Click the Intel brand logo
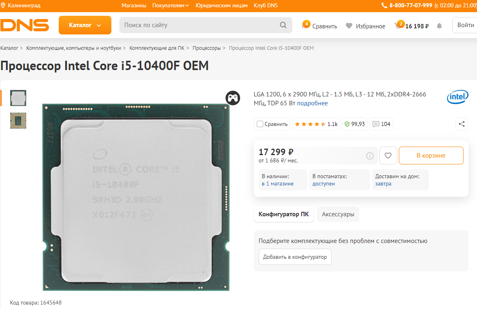 (x=458, y=97)
